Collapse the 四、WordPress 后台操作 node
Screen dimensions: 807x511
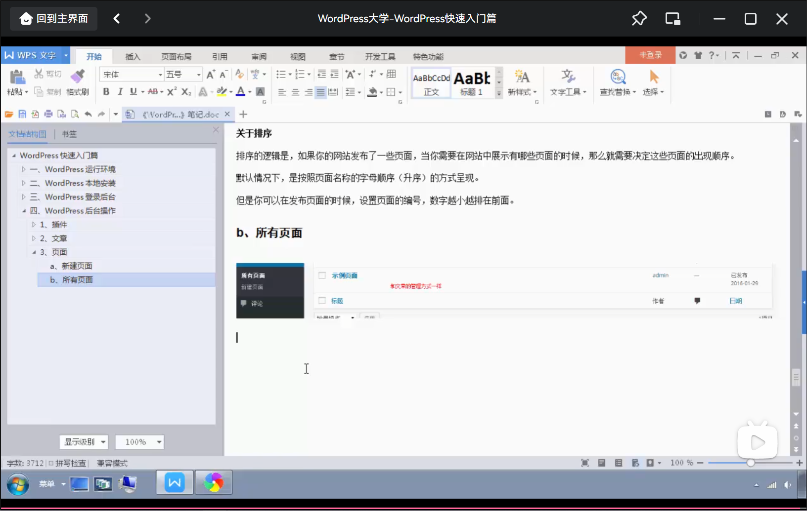[24, 211]
